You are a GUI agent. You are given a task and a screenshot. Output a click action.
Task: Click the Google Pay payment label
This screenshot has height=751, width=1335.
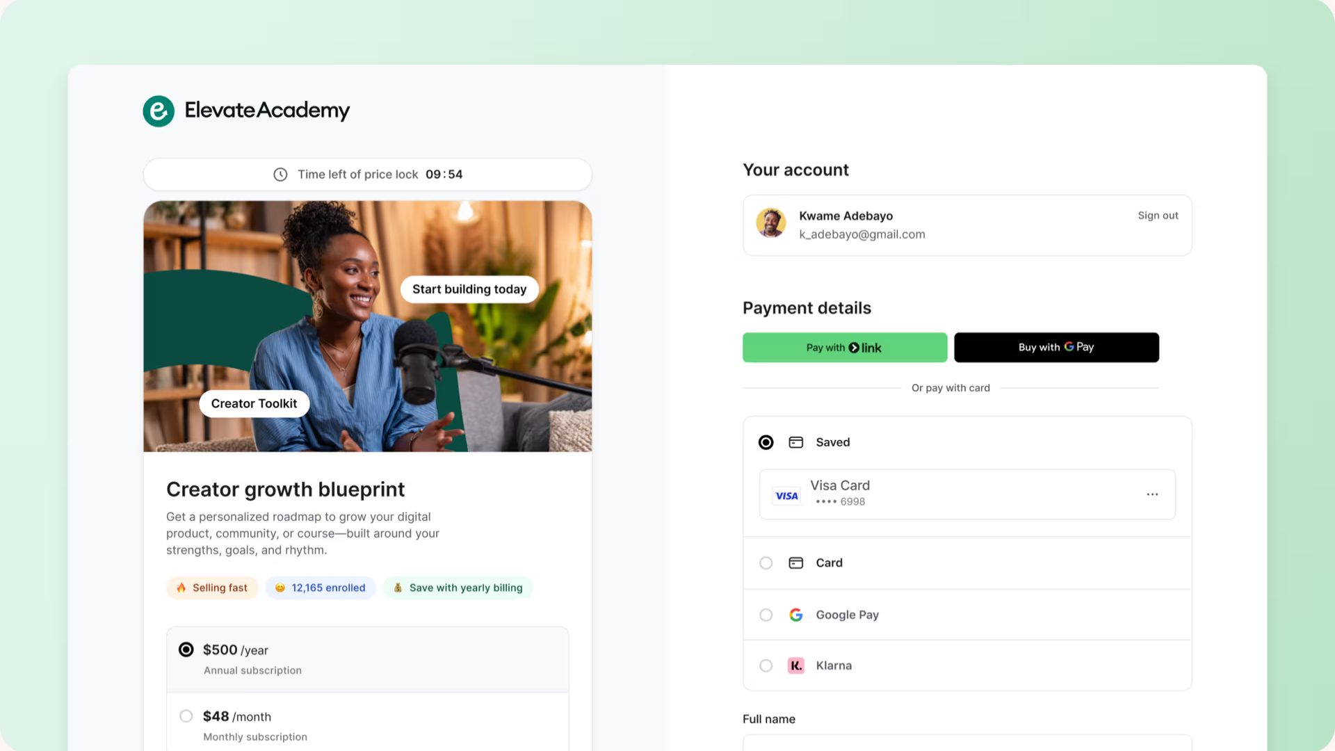coord(847,615)
